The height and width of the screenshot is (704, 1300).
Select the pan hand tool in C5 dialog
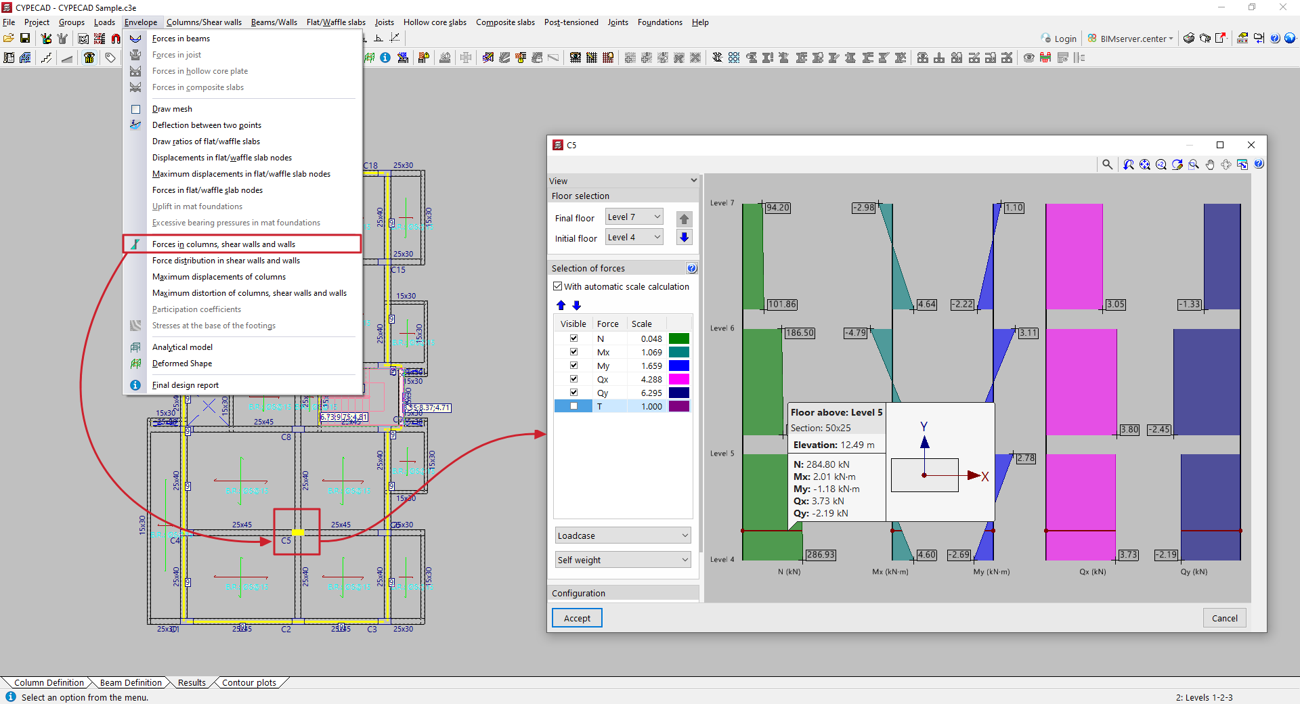(x=1210, y=164)
